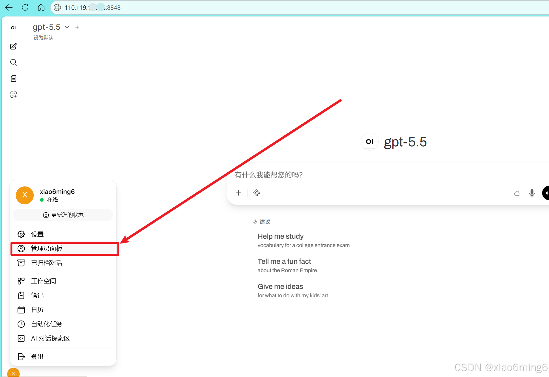Image resolution: width=549 pixels, height=377 pixels.
Task: Start voice mode with the black waveform button
Action: pos(546,193)
